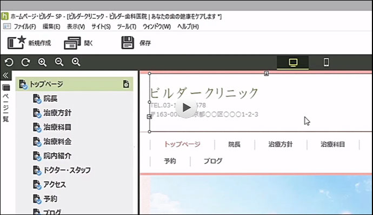Select 院長 page in the list
Image resolution: width=373 pixels, height=215 pixels.
point(50,98)
